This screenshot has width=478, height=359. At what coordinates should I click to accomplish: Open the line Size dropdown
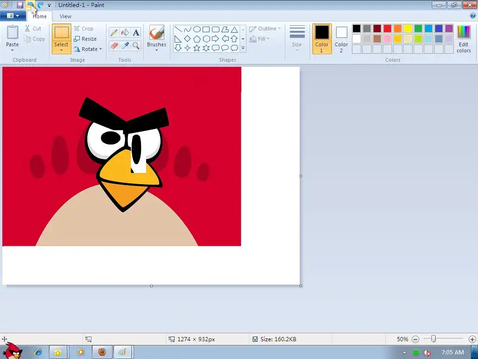297,38
